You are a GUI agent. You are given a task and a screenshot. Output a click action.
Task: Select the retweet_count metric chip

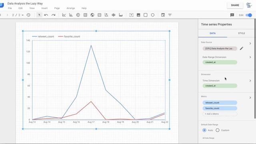[x=220, y=103]
